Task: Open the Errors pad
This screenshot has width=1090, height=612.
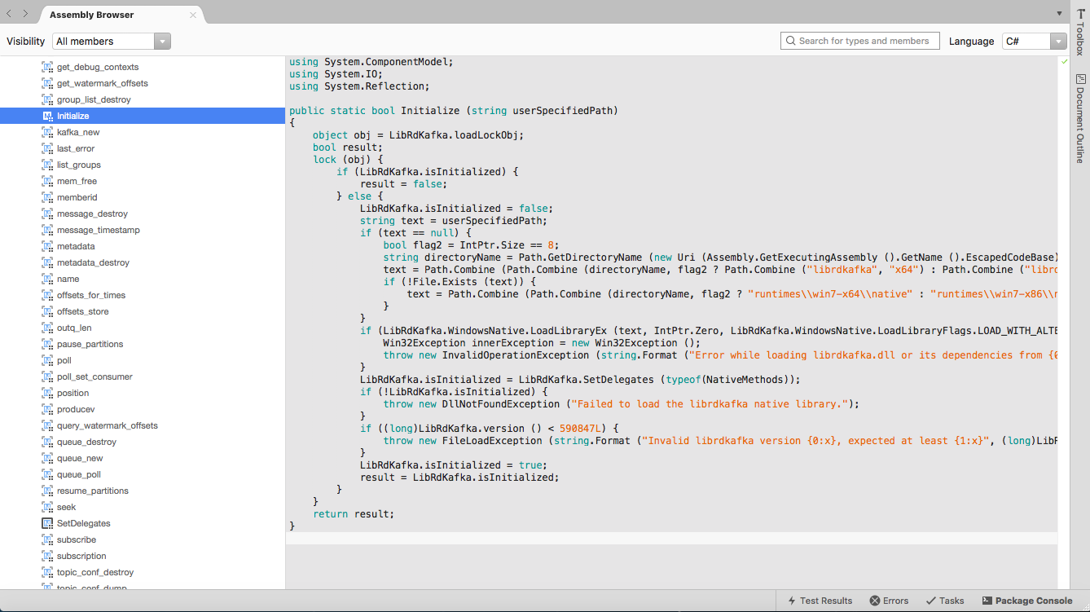Action: tap(889, 601)
